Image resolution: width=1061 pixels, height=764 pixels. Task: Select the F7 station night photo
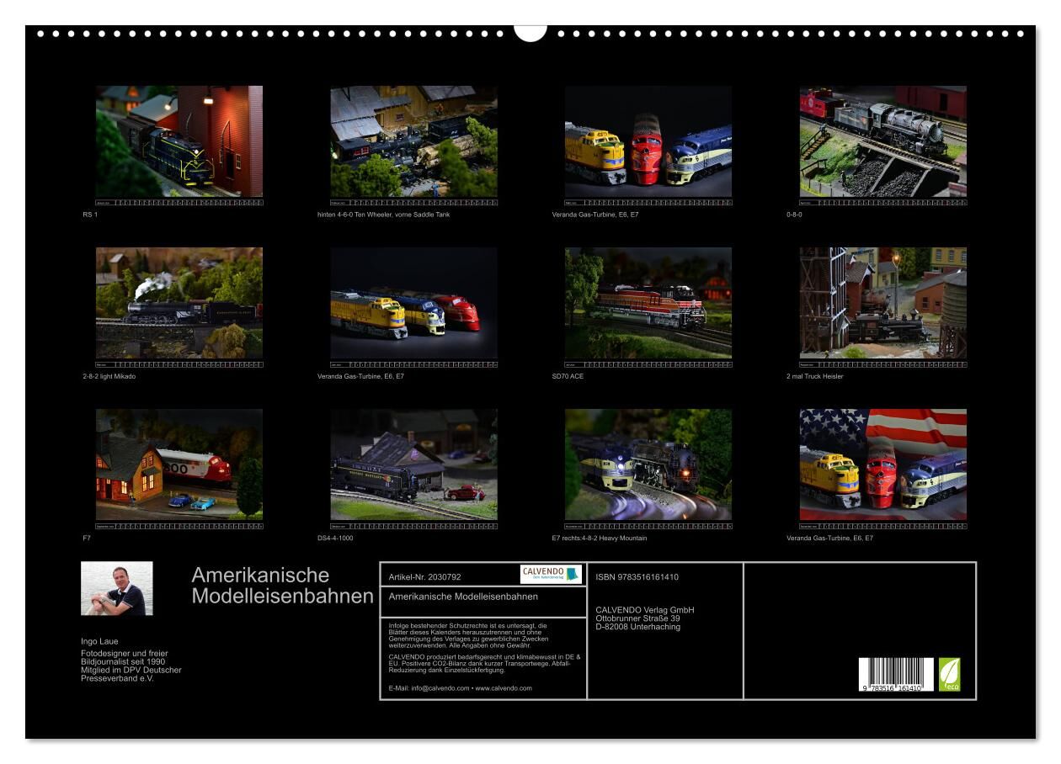[x=179, y=464]
